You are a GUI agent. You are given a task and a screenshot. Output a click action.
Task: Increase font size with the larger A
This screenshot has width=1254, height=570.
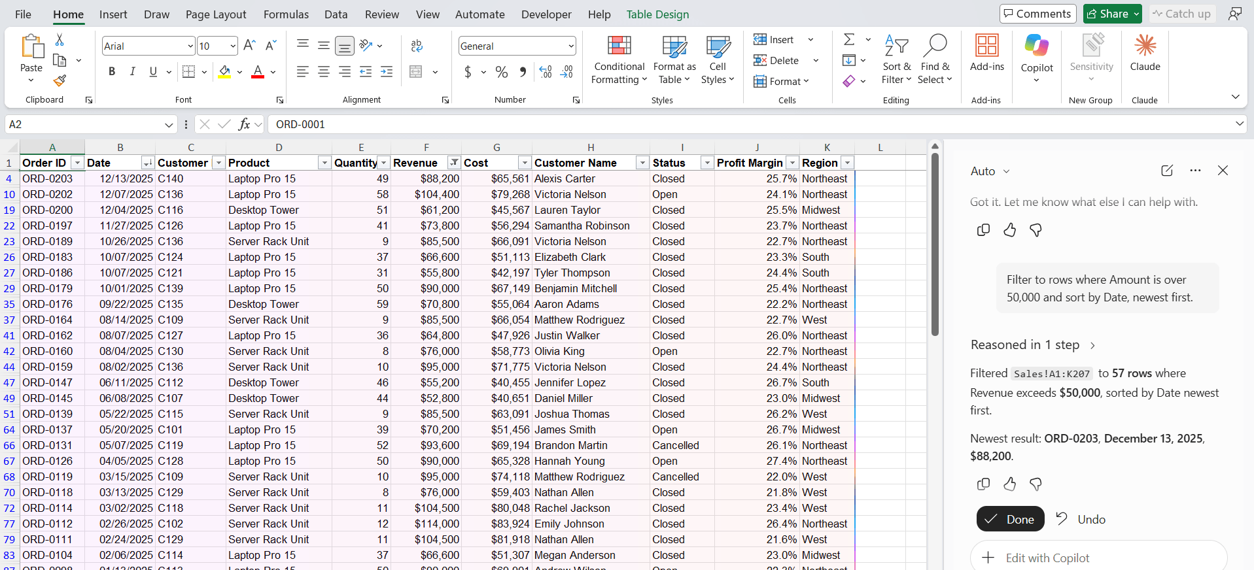point(249,45)
